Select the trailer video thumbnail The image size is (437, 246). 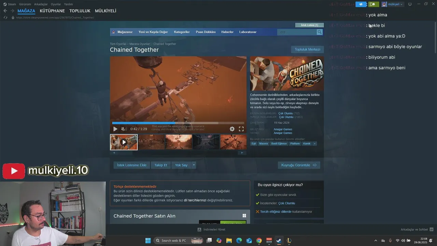click(x=124, y=142)
